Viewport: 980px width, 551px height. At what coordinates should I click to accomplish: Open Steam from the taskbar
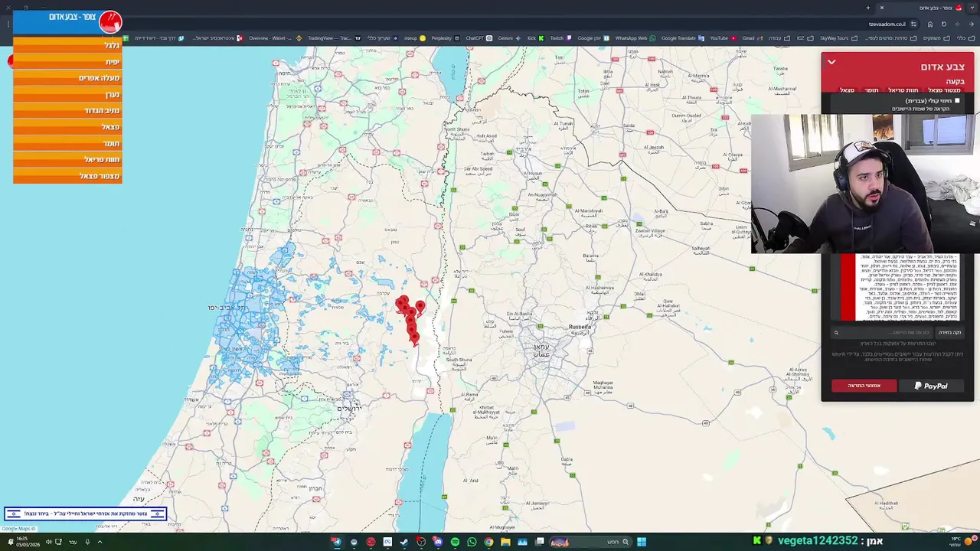(404, 542)
